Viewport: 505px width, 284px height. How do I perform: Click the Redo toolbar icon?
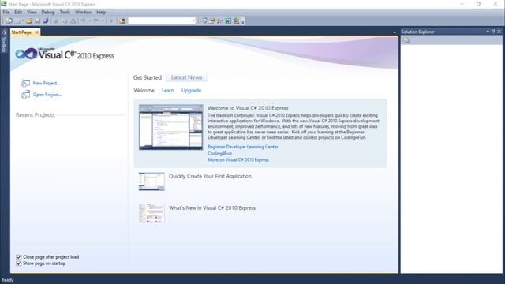96,21
